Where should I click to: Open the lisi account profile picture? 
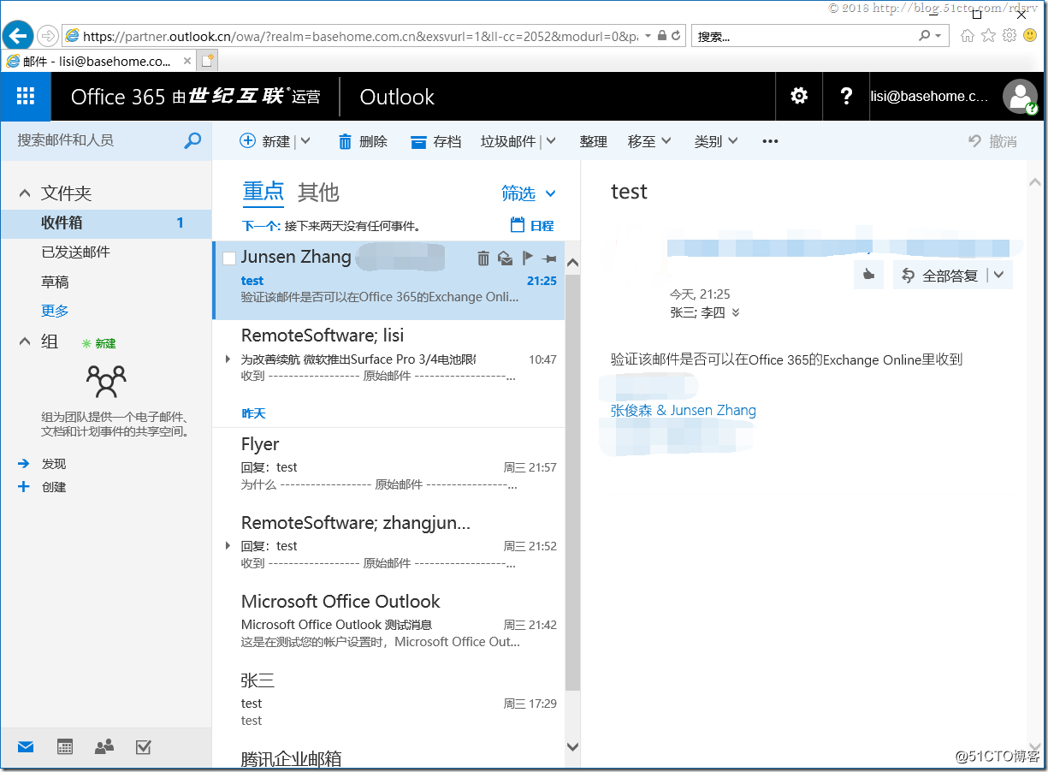click(1020, 97)
